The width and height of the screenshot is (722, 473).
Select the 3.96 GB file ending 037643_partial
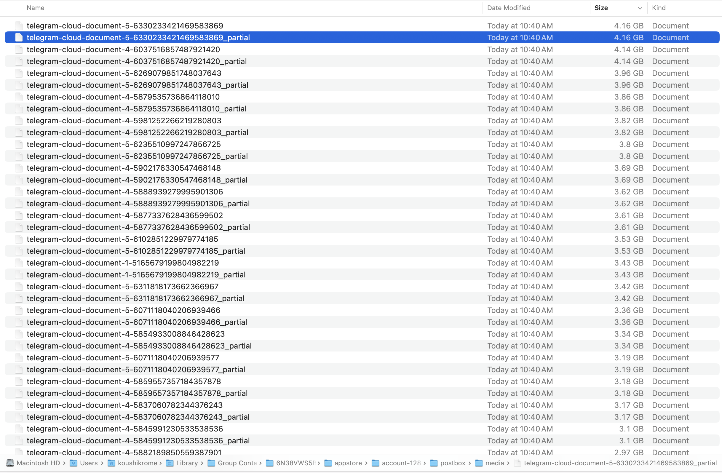point(137,85)
